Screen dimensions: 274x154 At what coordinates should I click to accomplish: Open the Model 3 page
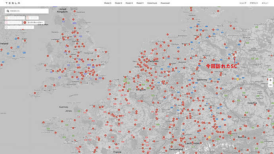click(118, 3)
